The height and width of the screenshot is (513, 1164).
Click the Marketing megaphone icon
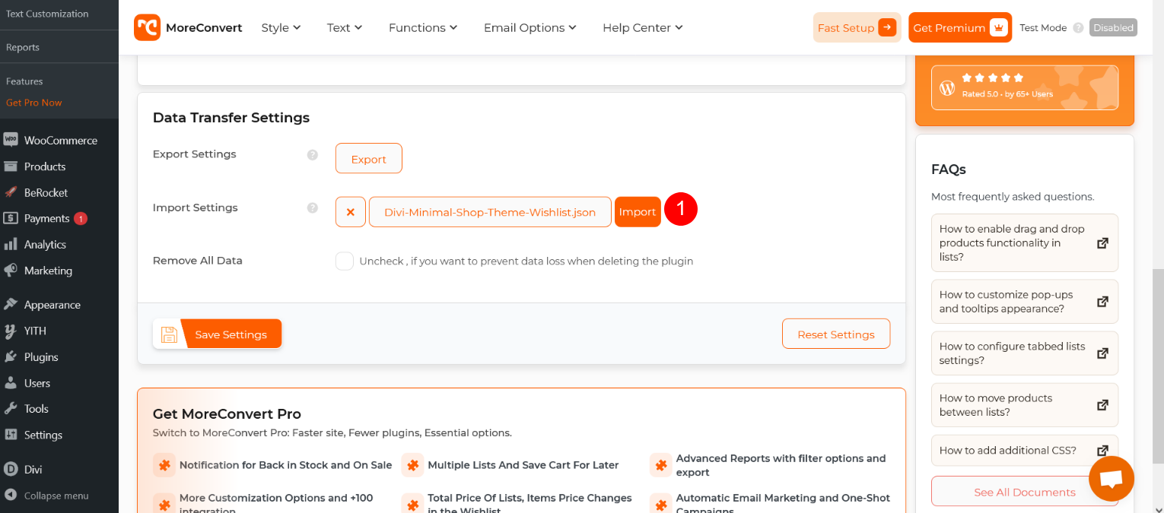pos(11,271)
